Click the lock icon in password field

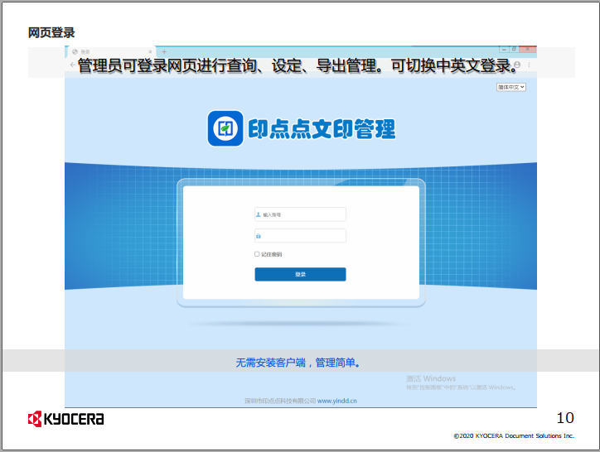coord(259,236)
